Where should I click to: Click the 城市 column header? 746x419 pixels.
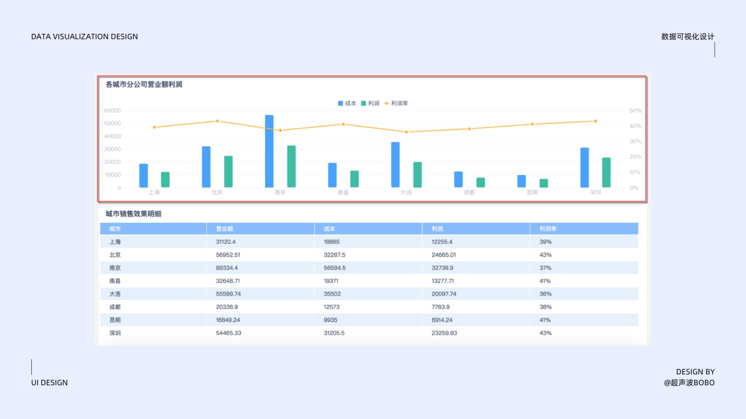click(153, 229)
